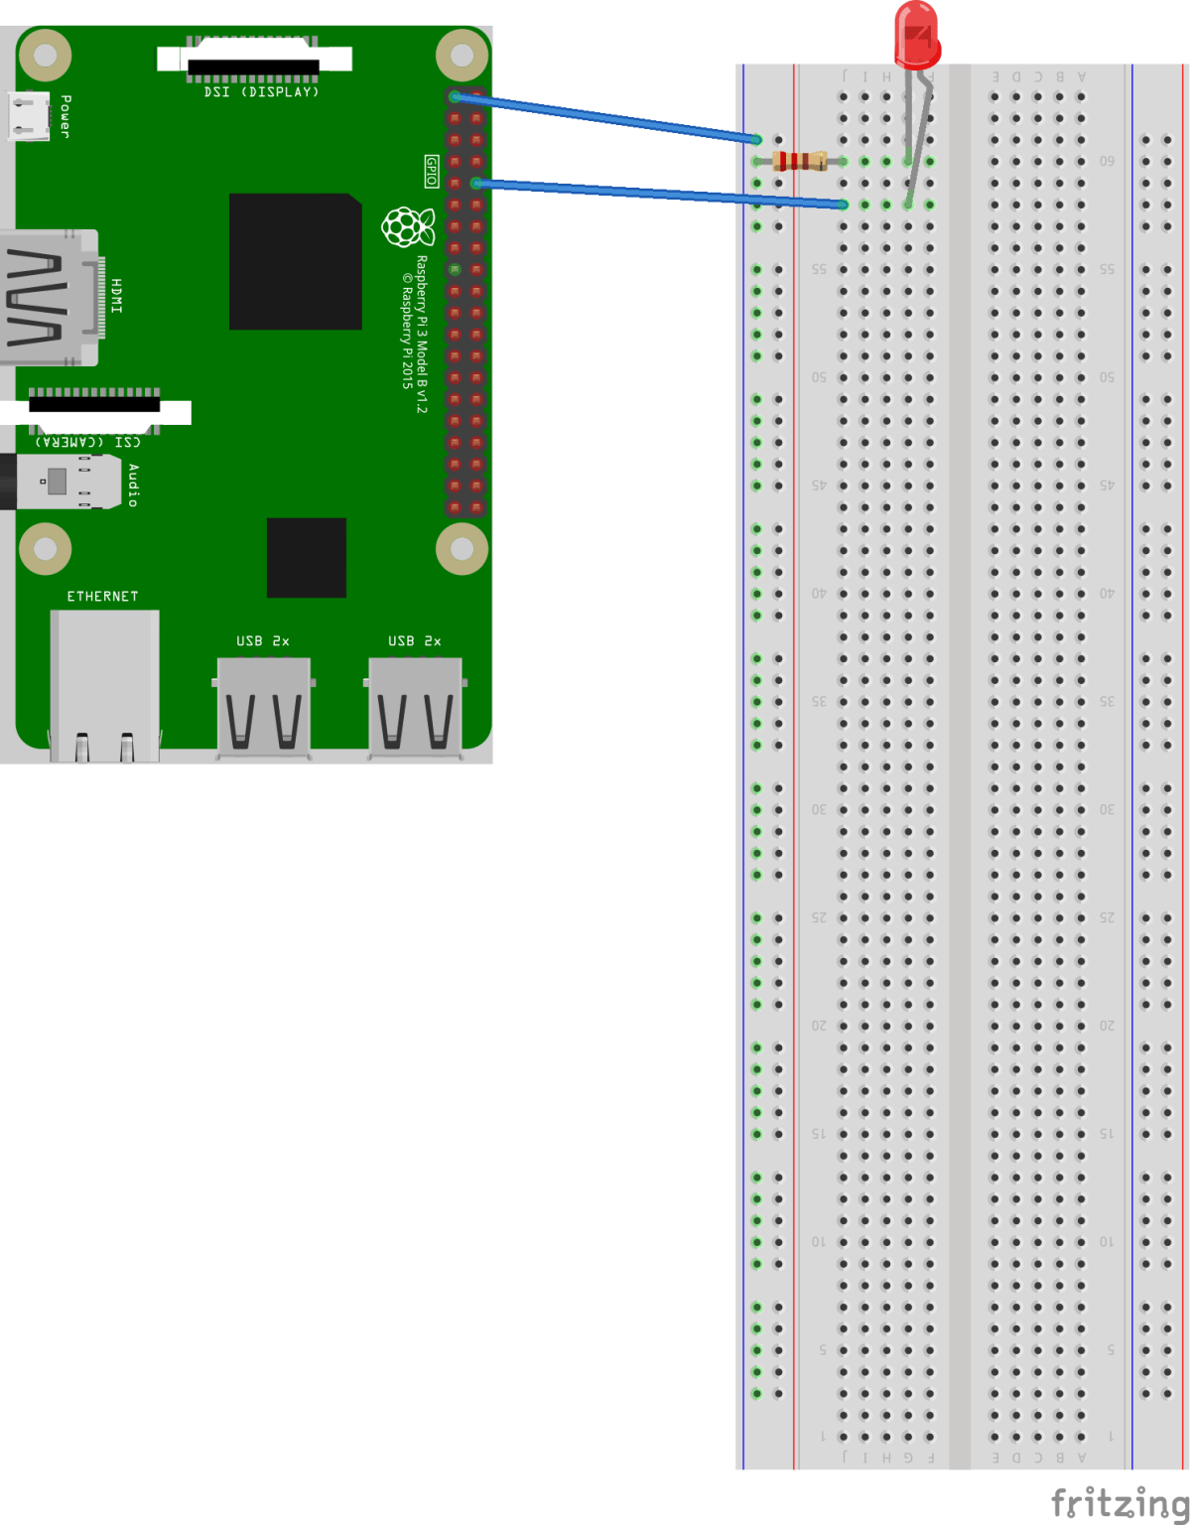This screenshot has height=1525, width=1190.
Task: Select the large black processor chip
Action: click(x=296, y=261)
